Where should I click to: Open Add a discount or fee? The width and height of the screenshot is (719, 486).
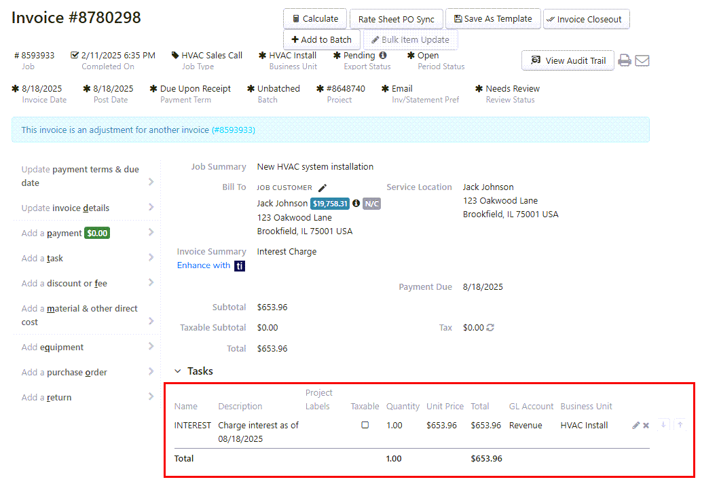[x=87, y=283]
